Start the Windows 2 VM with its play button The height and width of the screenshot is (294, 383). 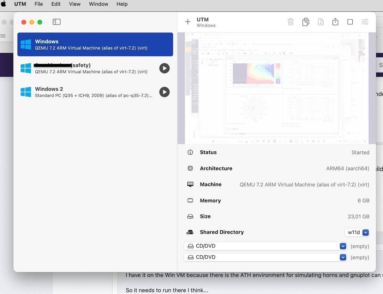coord(164,92)
